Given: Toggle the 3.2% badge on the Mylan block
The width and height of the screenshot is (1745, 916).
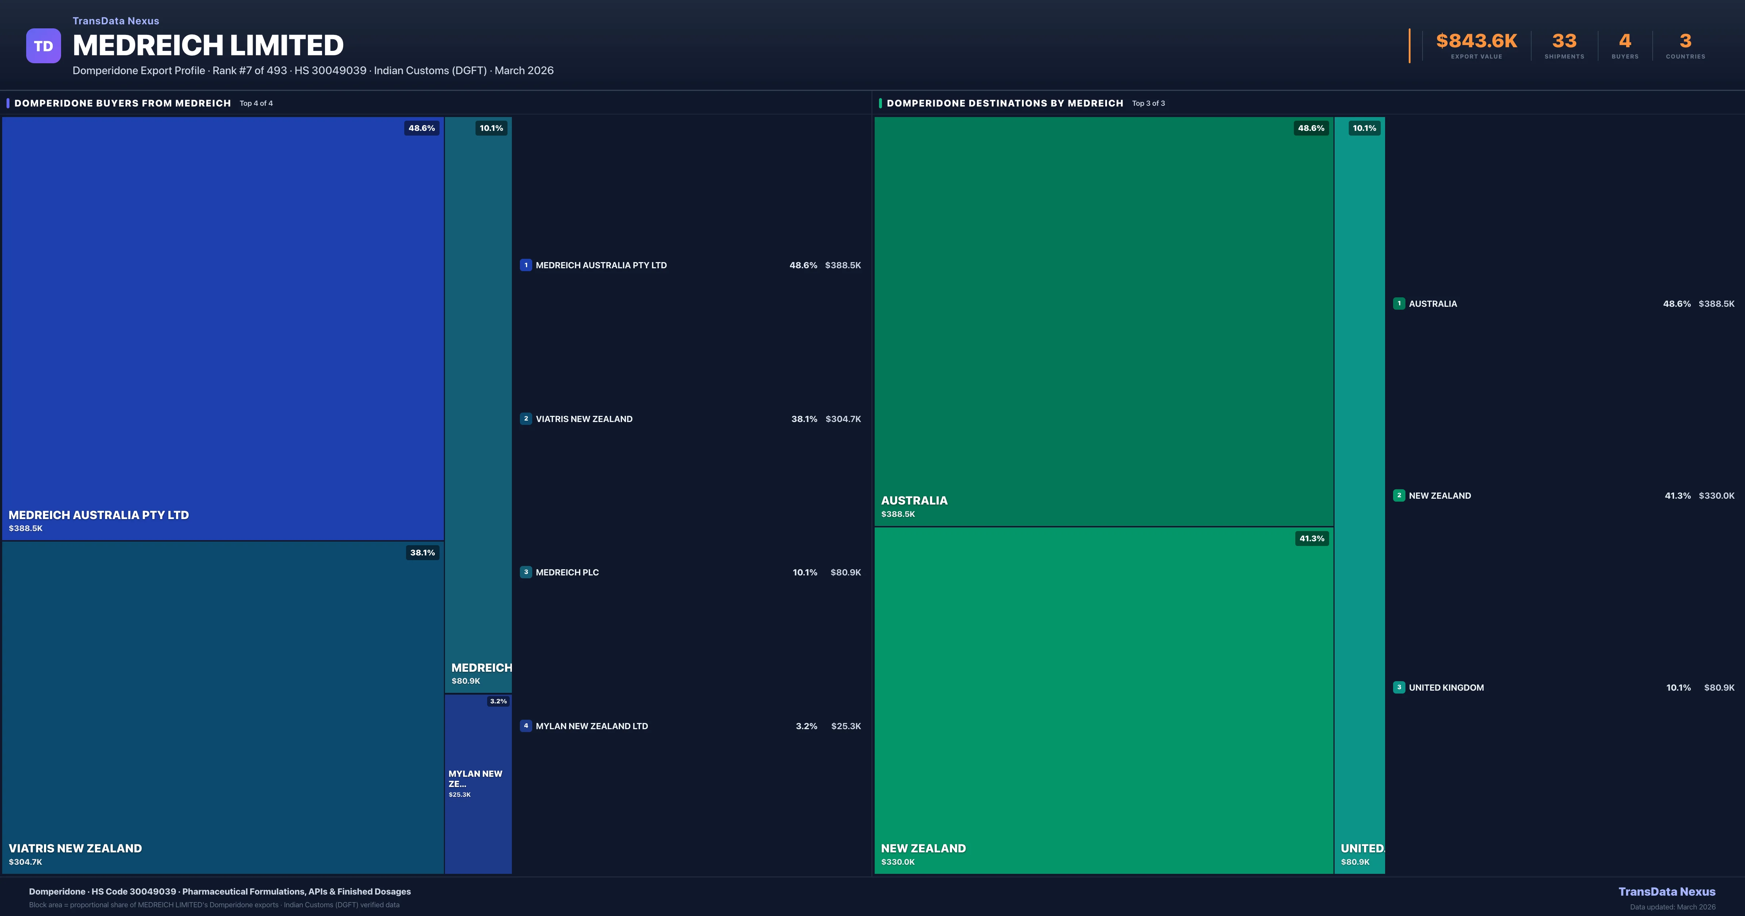Looking at the screenshot, I should (498, 701).
